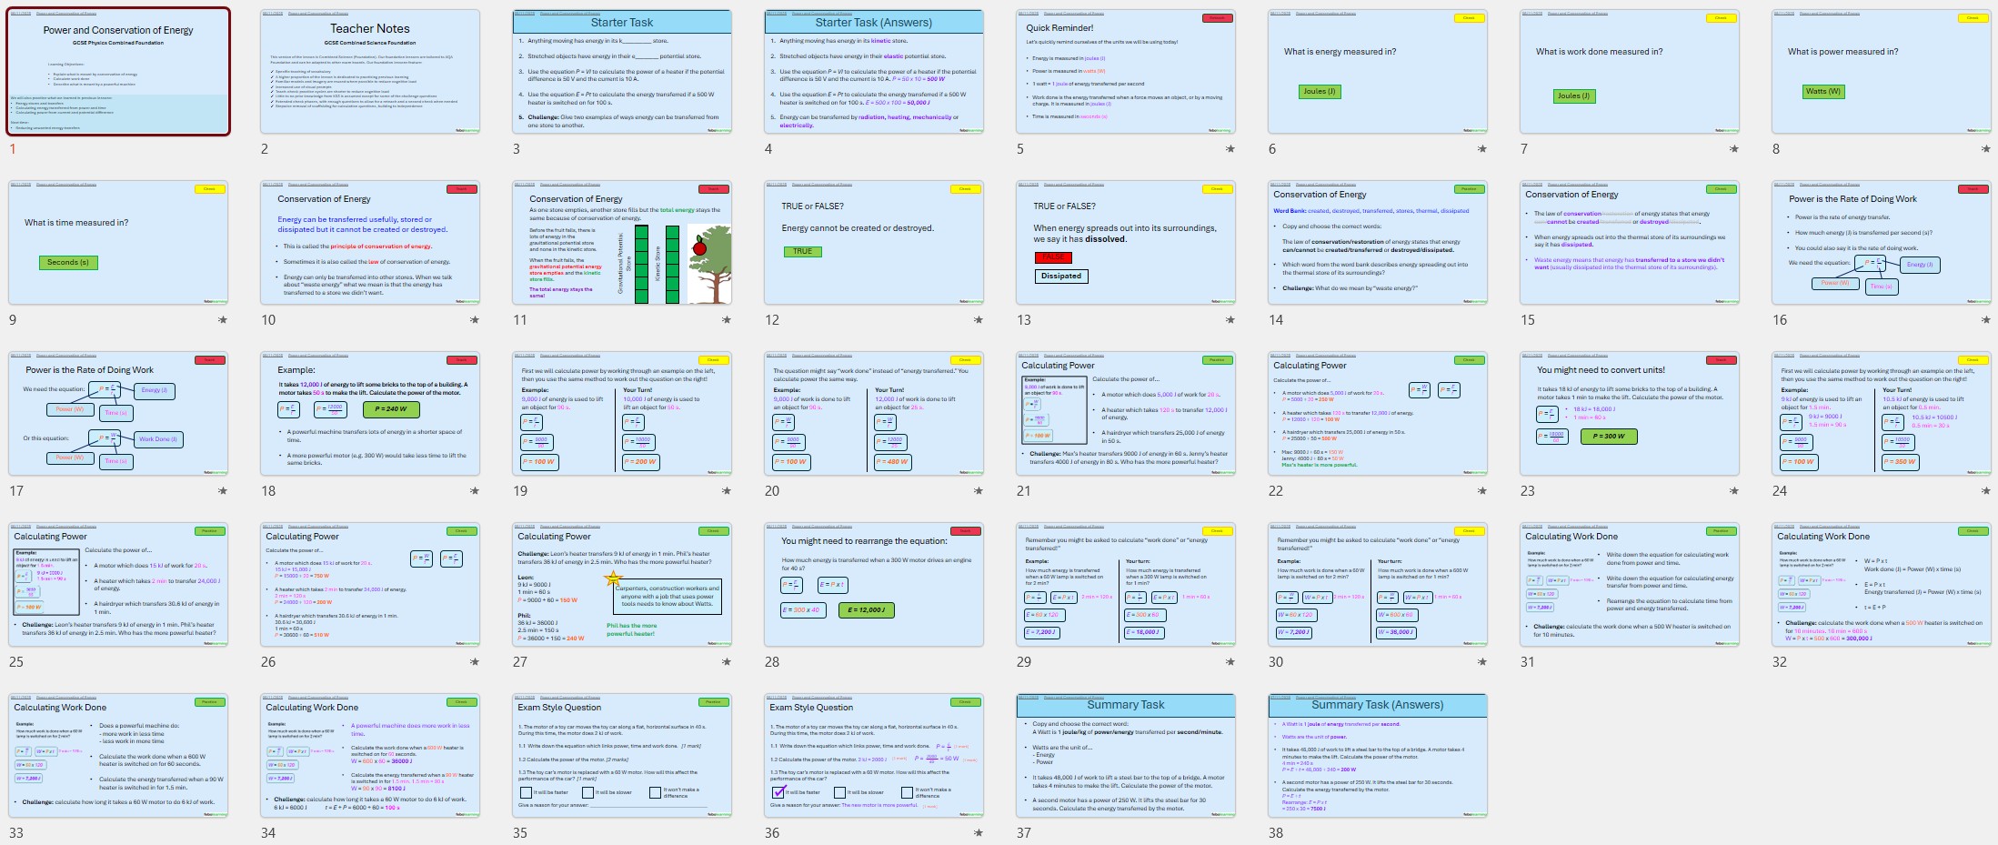The height and width of the screenshot is (845, 1998).
Task: Click the animation star under slide 18
Action: (474, 491)
